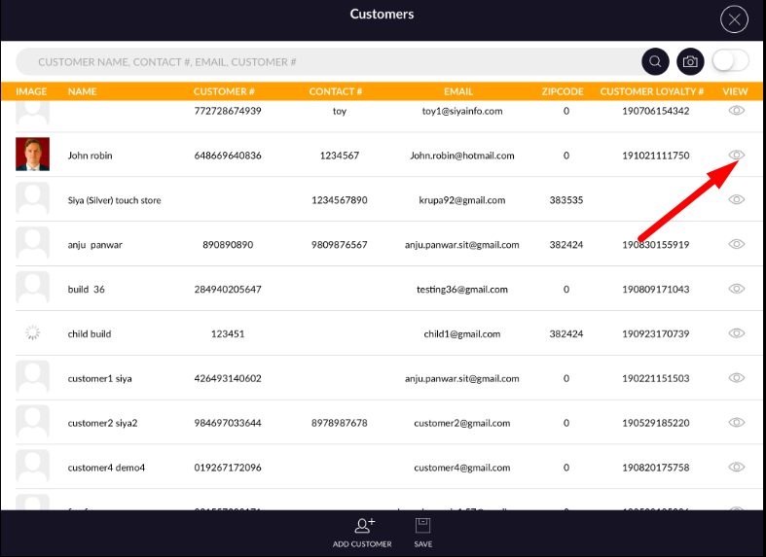View customer4 demo4 via eye icon

click(737, 468)
